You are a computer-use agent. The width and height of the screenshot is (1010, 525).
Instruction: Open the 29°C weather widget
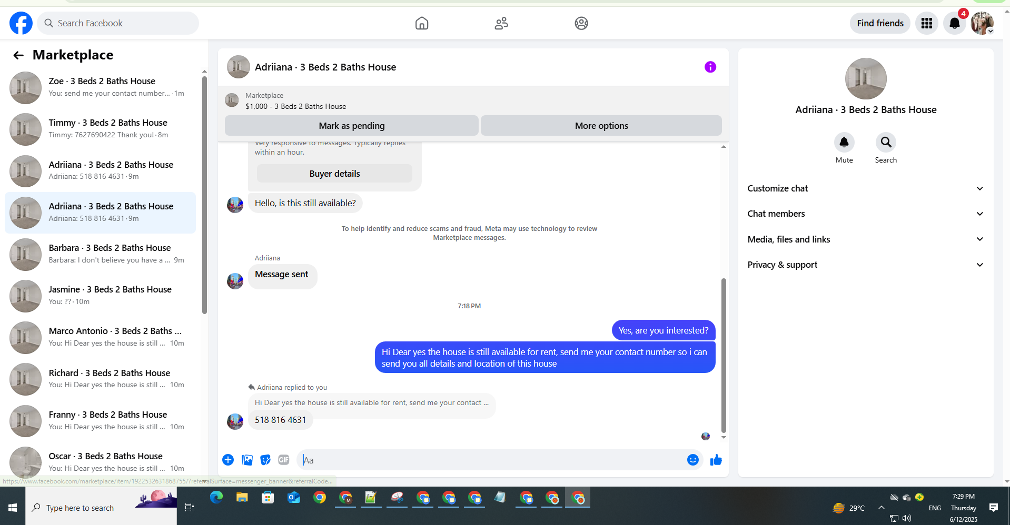point(848,508)
